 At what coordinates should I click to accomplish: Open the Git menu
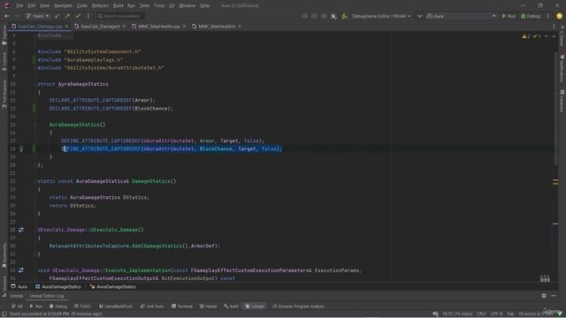(172, 5)
